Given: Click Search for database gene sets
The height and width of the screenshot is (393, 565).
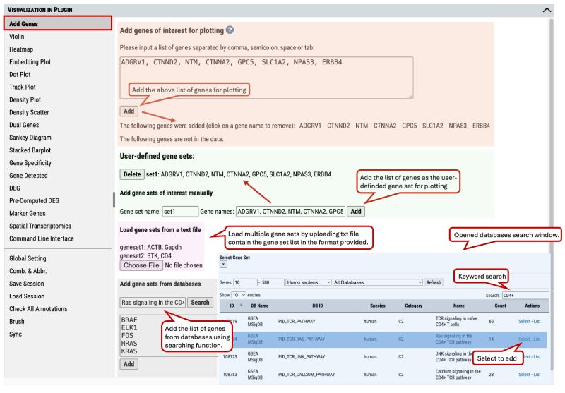Looking at the screenshot, I should coord(200,303).
